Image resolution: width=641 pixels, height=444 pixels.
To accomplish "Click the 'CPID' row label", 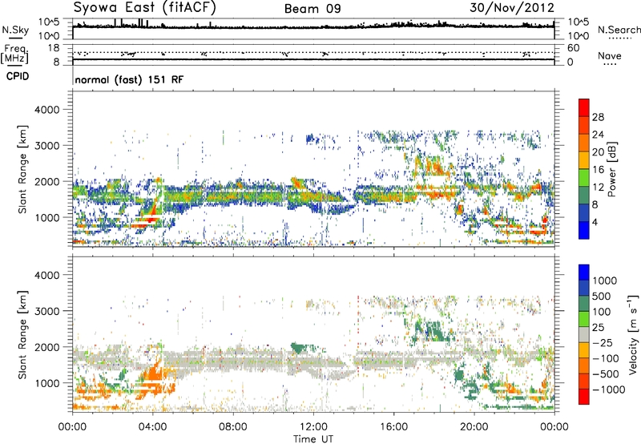I will (18, 76).
